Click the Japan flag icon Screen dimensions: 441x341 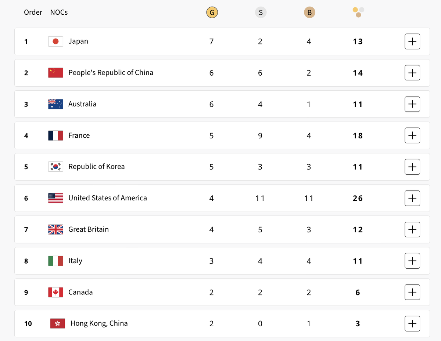point(55,41)
